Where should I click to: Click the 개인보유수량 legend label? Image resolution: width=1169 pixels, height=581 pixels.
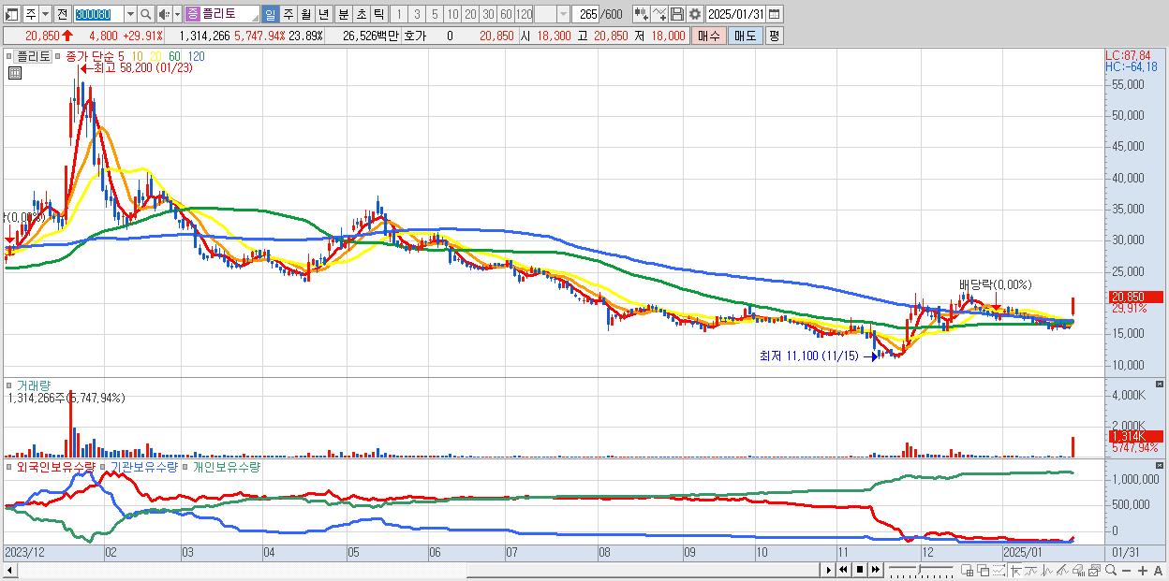pyautogui.click(x=227, y=466)
